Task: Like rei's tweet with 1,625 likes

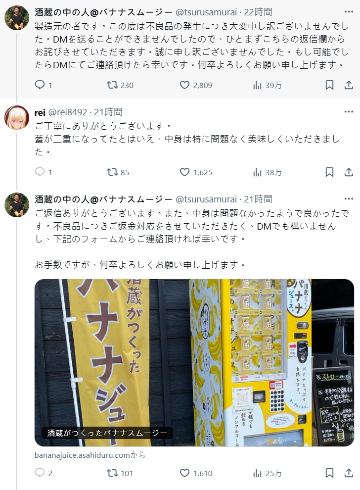Action: [196, 172]
